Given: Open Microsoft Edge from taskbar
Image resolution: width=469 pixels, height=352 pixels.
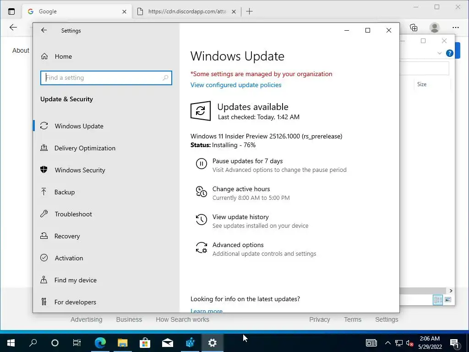Looking at the screenshot, I should pos(100,343).
